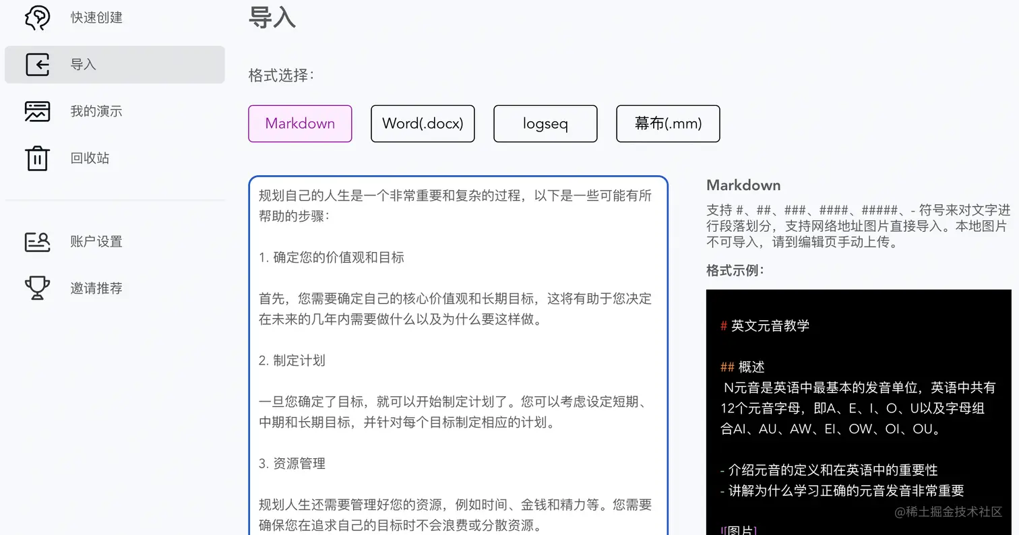Open 账户设置 page
Screen dimensions: 1019x535
[96, 241]
